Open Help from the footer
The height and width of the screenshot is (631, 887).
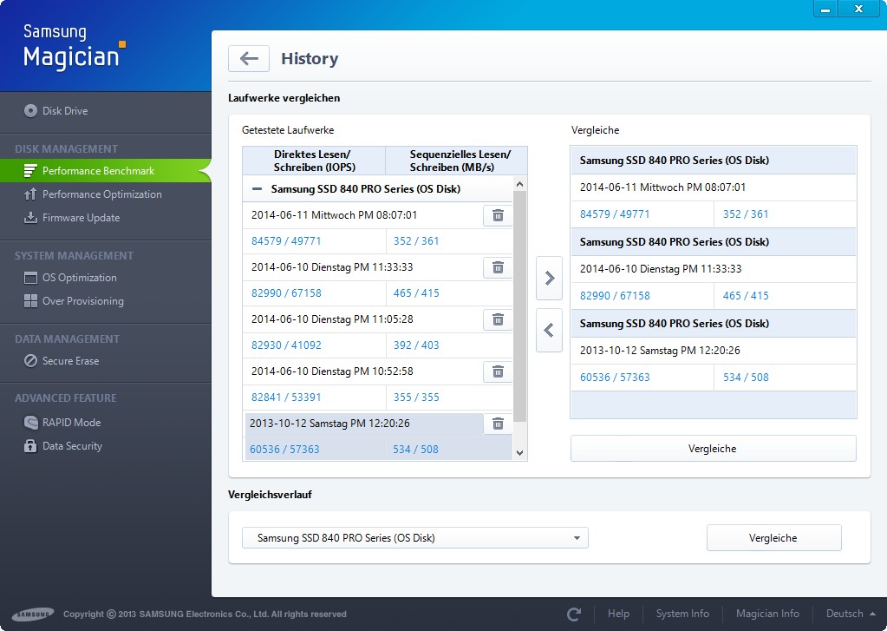click(x=618, y=614)
